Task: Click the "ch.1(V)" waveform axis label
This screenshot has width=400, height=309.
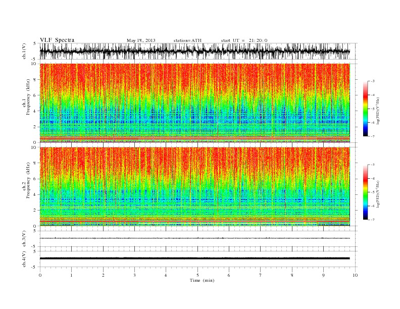Action: tap(24, 51)
